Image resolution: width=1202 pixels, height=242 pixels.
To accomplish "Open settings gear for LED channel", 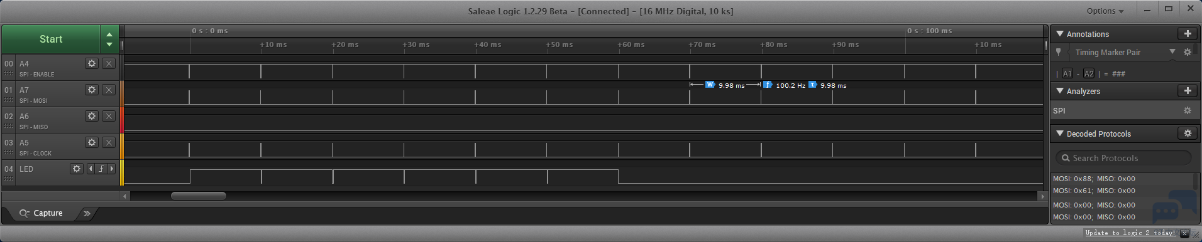I will click(x=77, y=169).
